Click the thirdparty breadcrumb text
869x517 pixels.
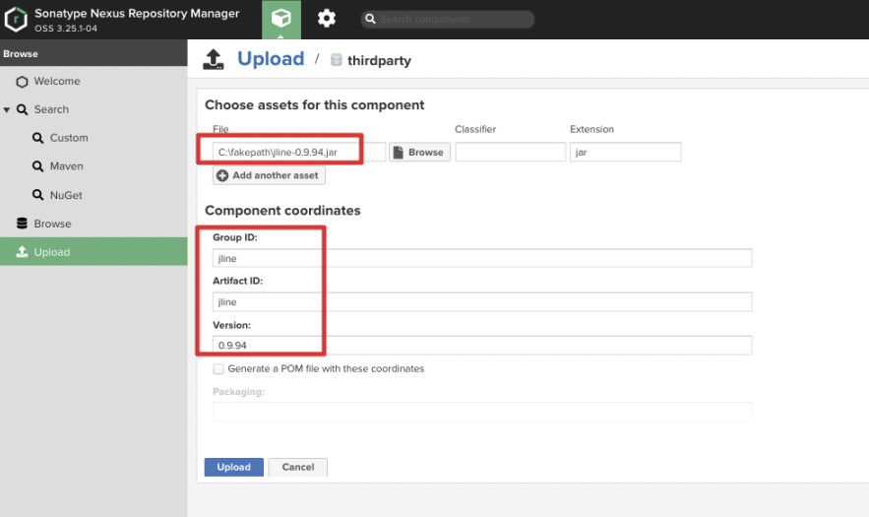(379, 60)
